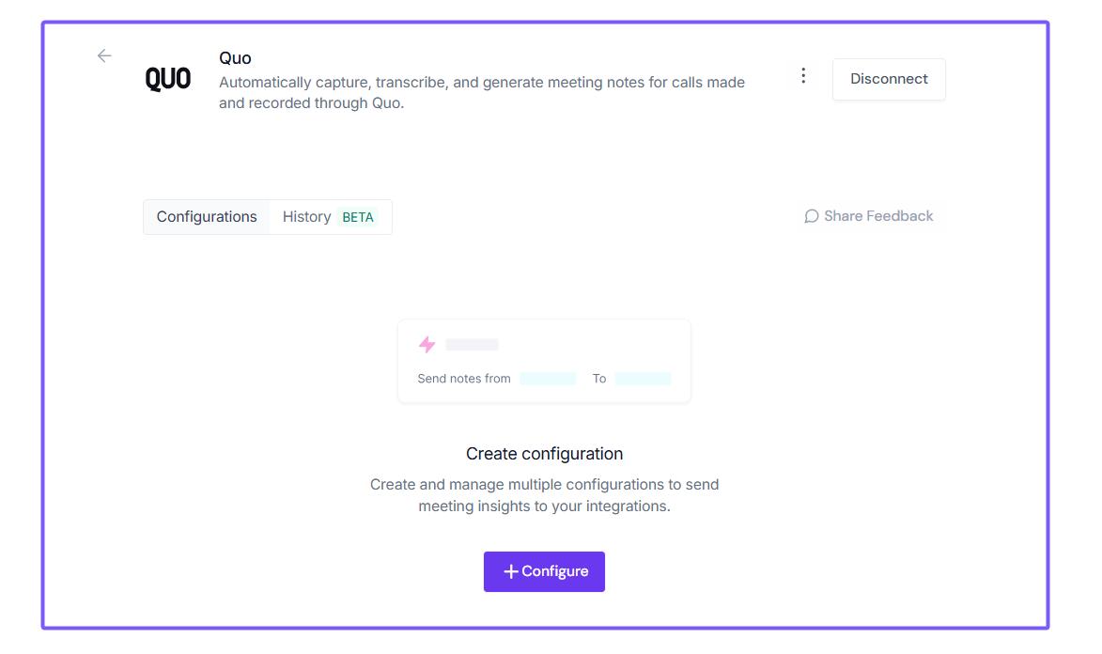The width and height of the screenshot is (1102, 654).
Task: Click the BETA badge beside History
Action: click(x=358, y=217)
